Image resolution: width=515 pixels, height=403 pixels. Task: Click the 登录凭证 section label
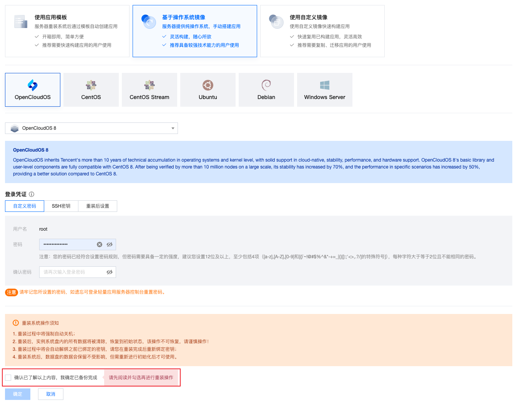(16, 194)
